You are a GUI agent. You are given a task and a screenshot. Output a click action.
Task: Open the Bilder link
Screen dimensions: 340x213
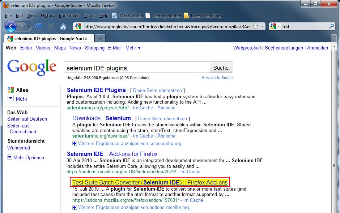pos(26,48)
